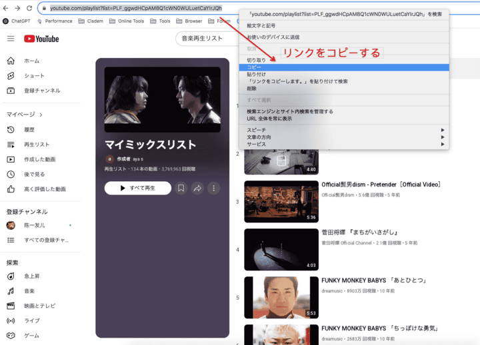The height and width of the screenshot is (345, 480).
Task: Open 音楽 explore page
Action: (21, 291)
